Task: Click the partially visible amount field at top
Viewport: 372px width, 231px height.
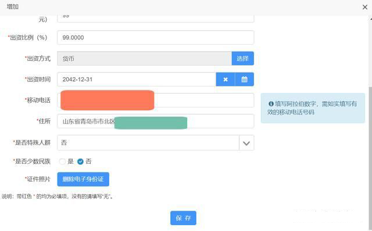Action: 156,19
